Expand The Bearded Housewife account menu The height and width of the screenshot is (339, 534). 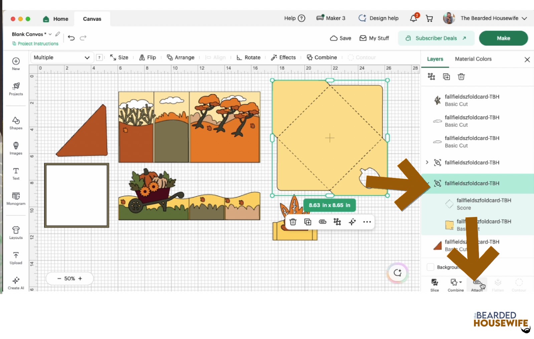click(524, 18)
